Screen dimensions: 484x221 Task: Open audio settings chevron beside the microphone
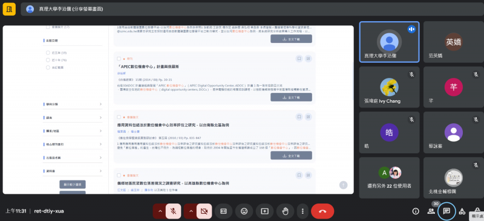coord(160,211)
